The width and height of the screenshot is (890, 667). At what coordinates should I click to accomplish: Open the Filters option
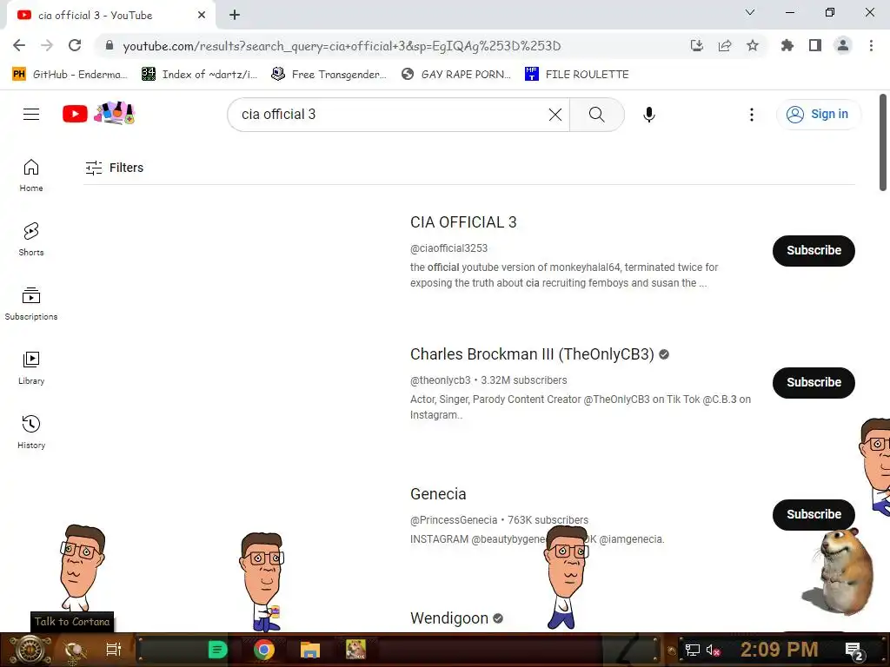point(114,168)
